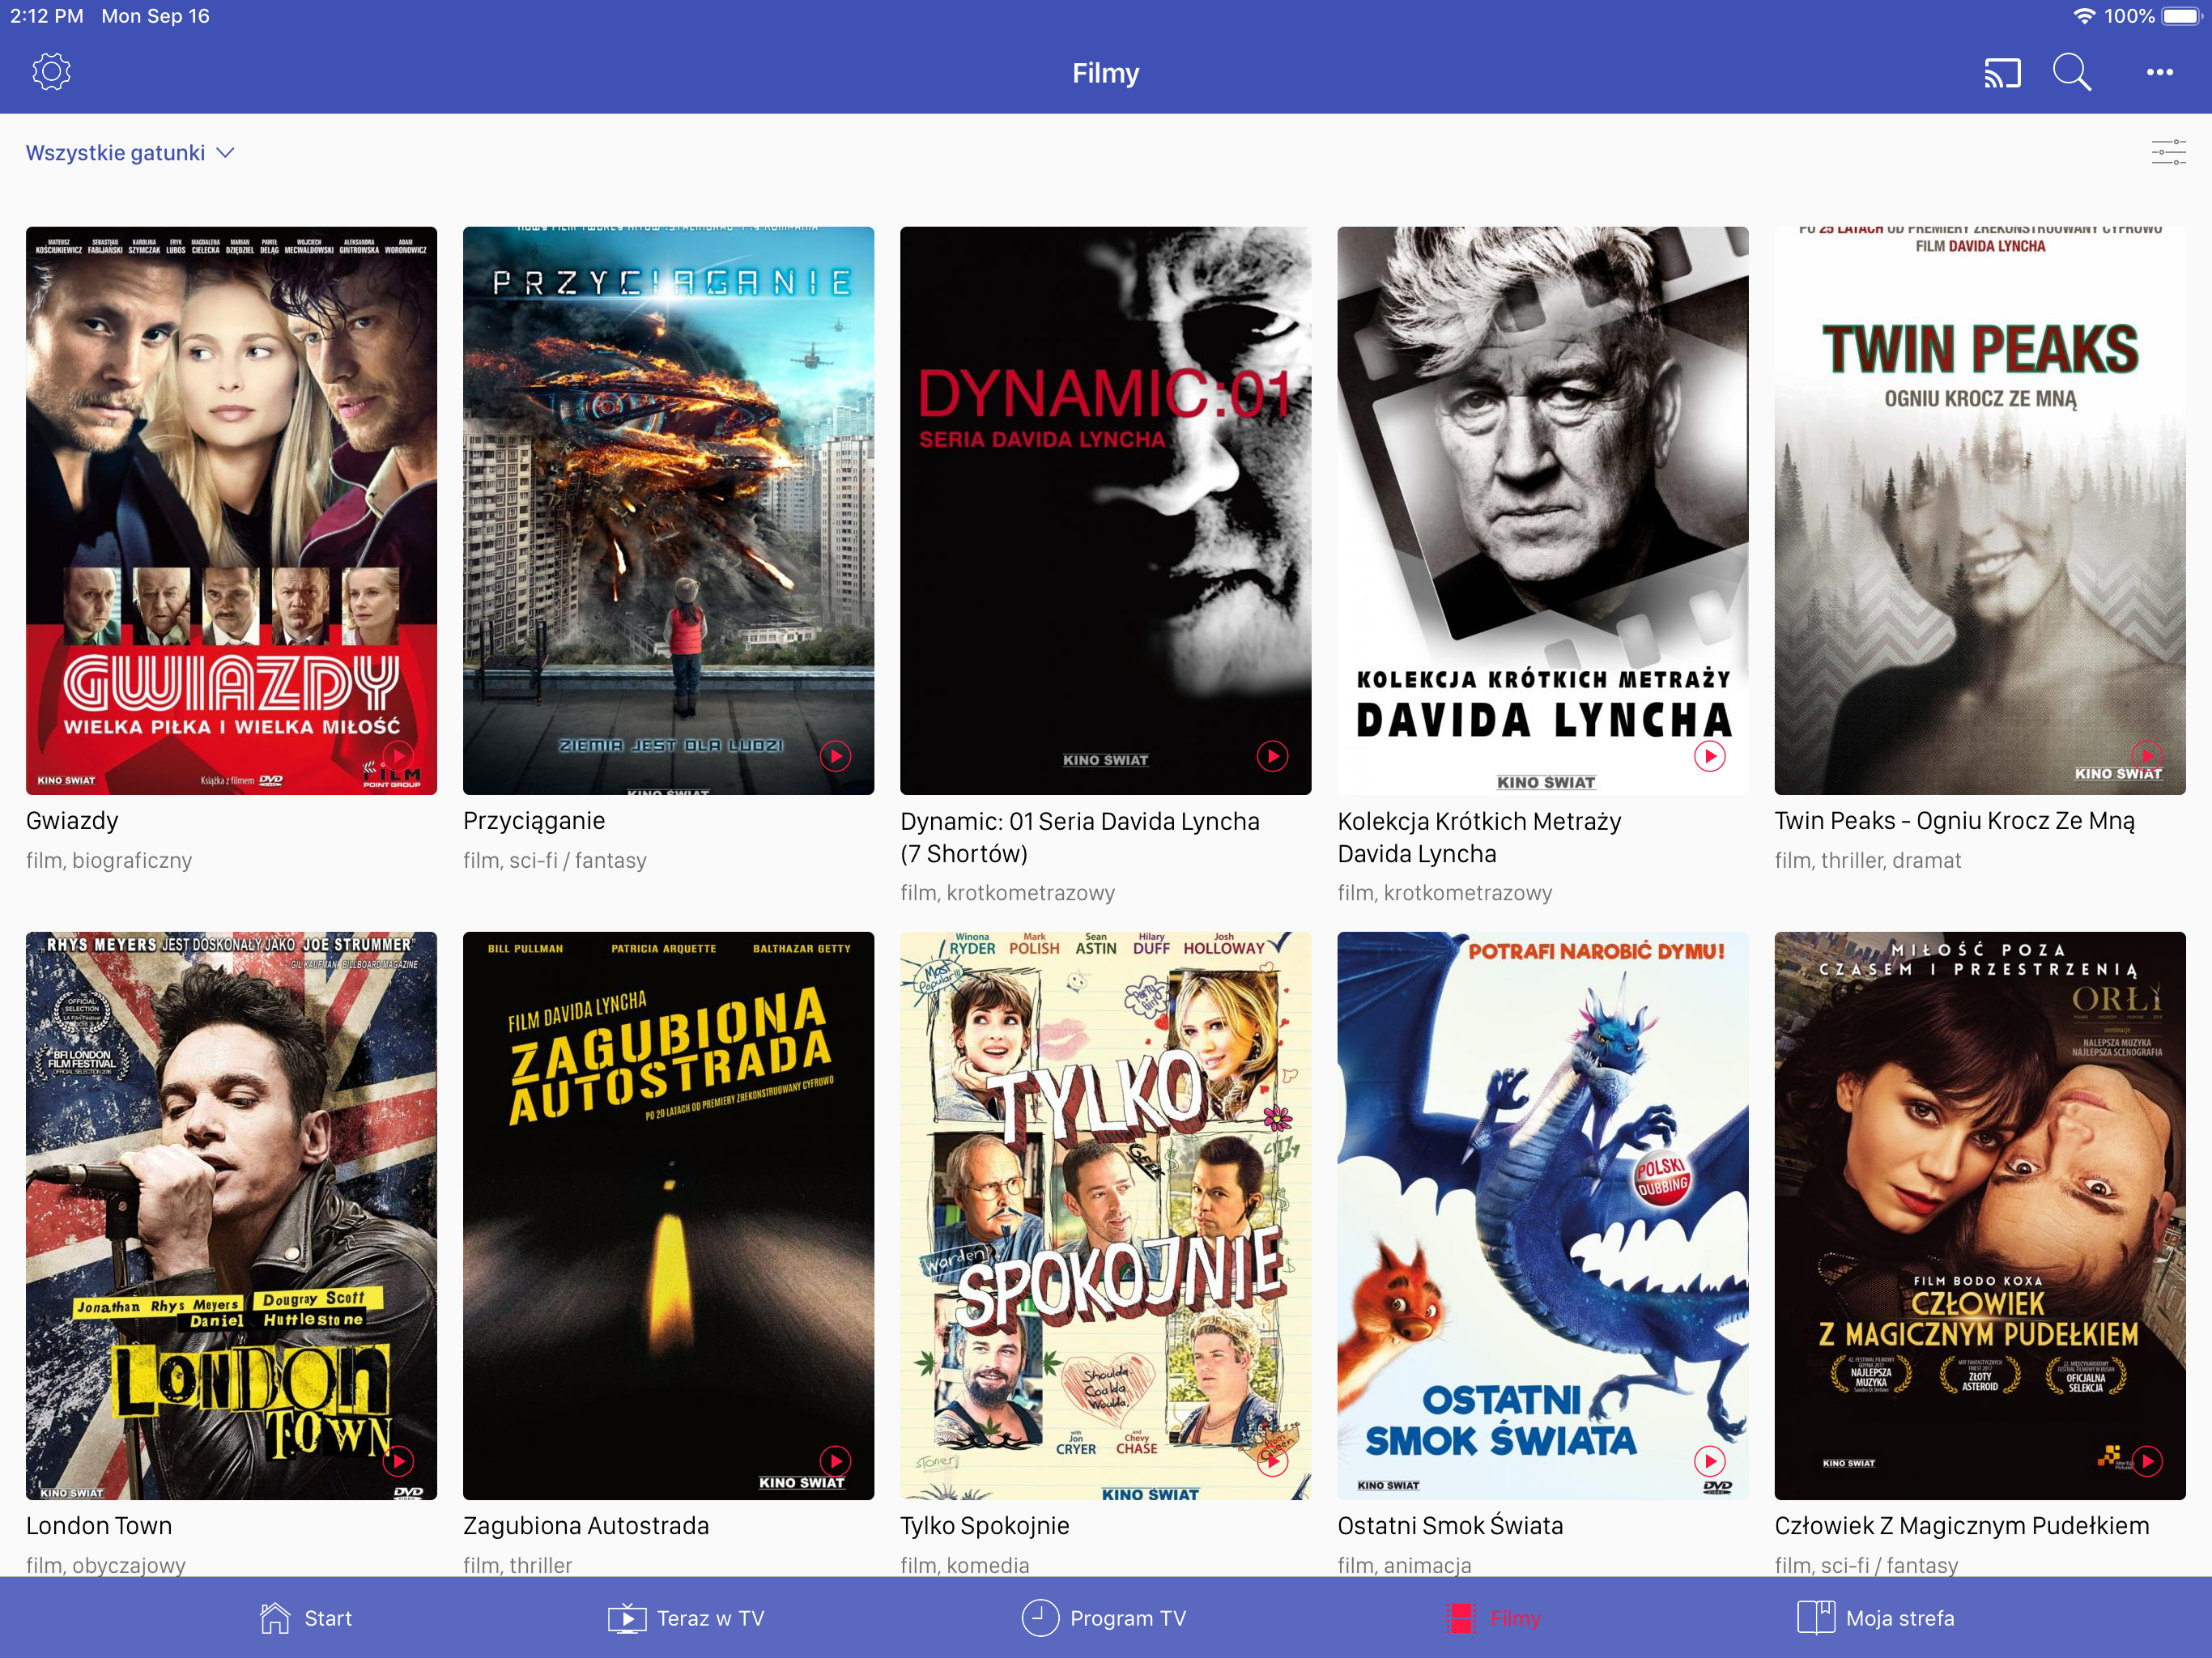2212x1658 pixels.
Task: Tap the Wi-Fi indicator in status bar
Action: [2084, 16]
